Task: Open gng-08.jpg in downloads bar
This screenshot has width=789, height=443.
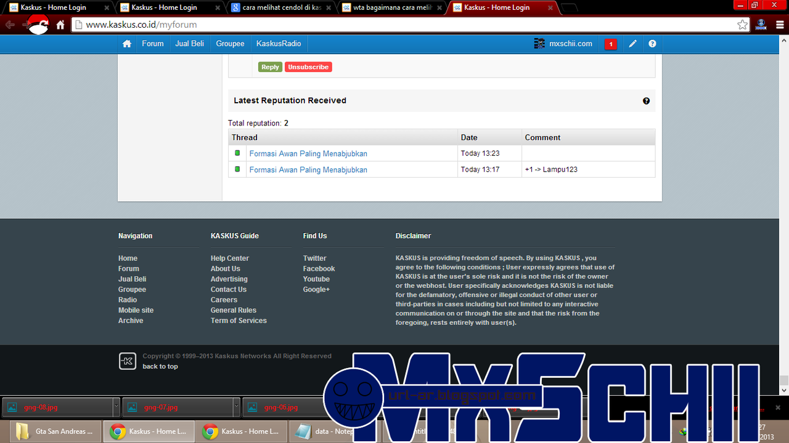Action: (x=58, y=407)
